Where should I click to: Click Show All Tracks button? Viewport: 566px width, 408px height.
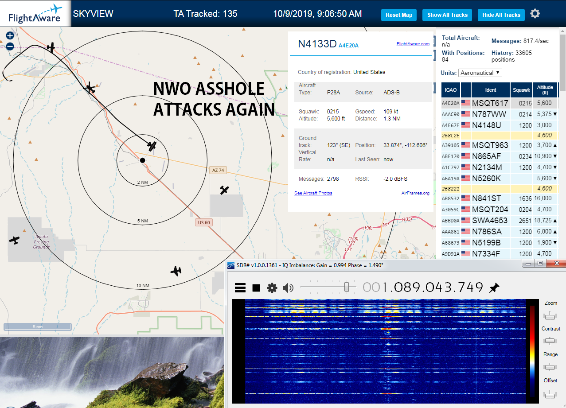click(x=447, y=15)
